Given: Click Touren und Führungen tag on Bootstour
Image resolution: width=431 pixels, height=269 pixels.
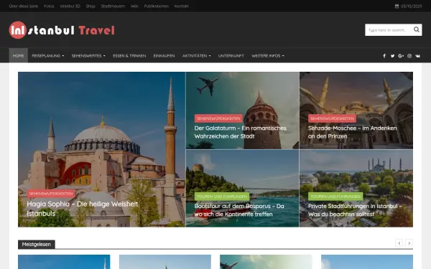Looking at the screenshot, I should click(222, 197).
